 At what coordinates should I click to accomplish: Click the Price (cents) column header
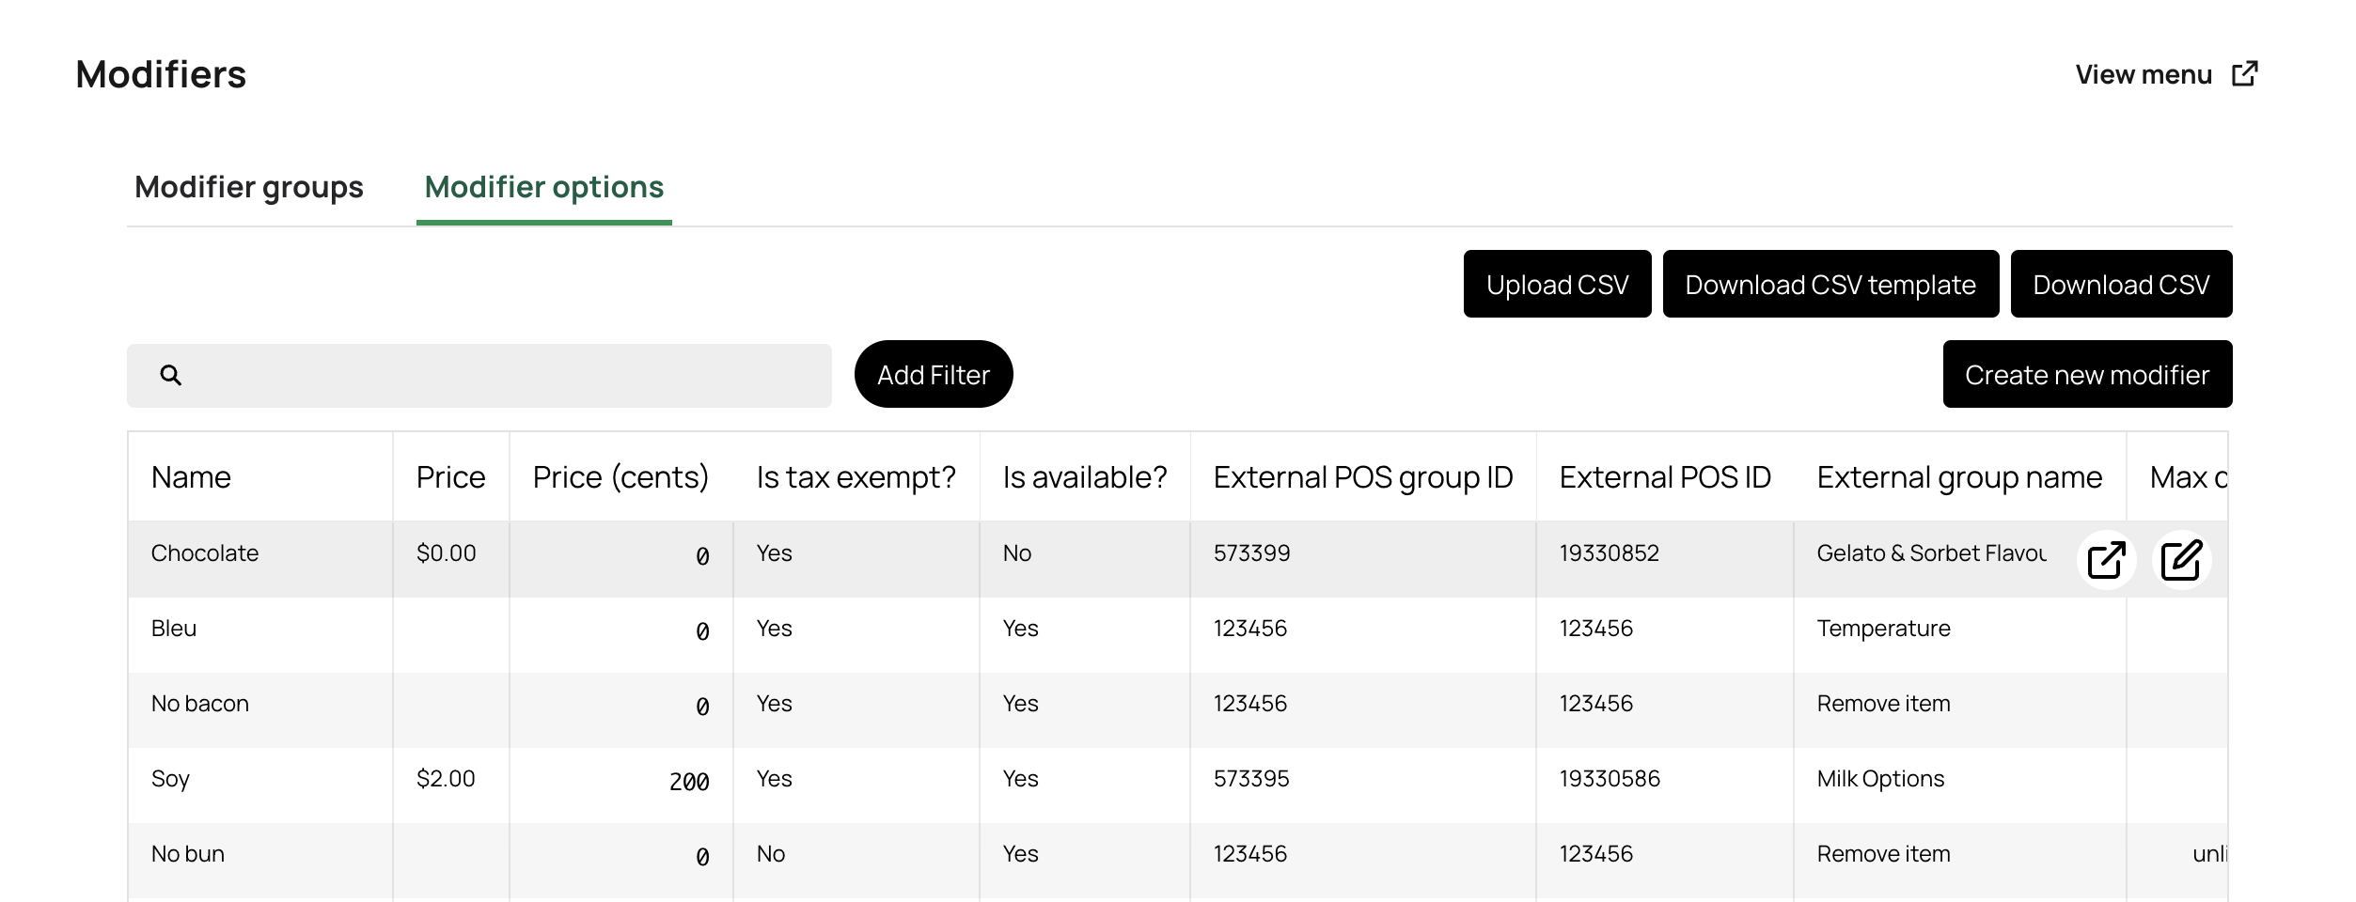pos(620,477)
